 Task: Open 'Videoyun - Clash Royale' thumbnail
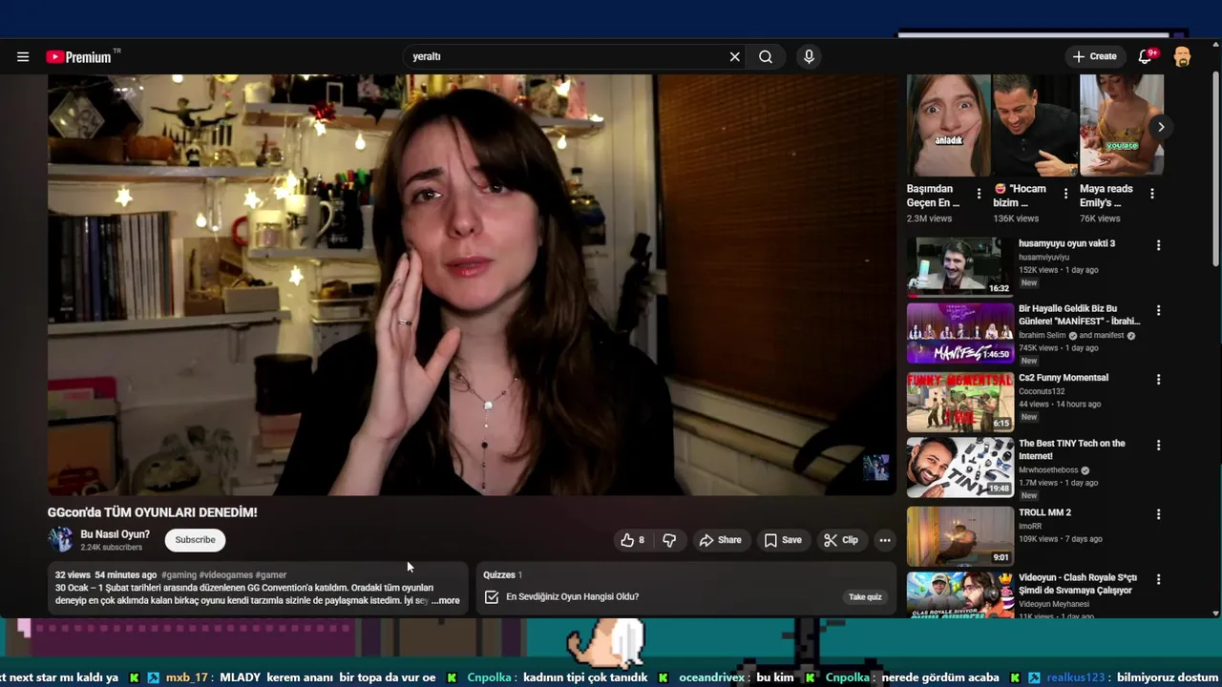point(960,595)
